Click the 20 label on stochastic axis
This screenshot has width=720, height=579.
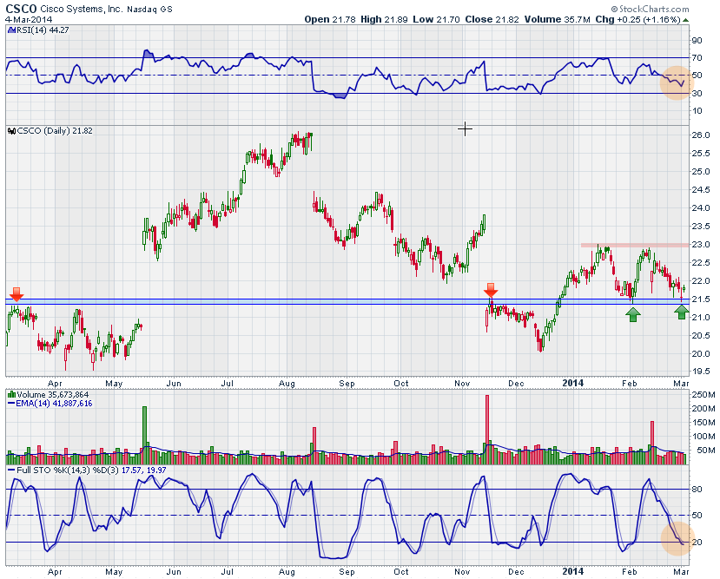(x=697, y=543)
